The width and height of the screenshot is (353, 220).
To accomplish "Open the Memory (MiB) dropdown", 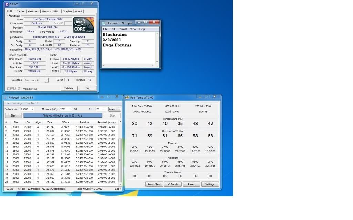I will coord(70,109).
